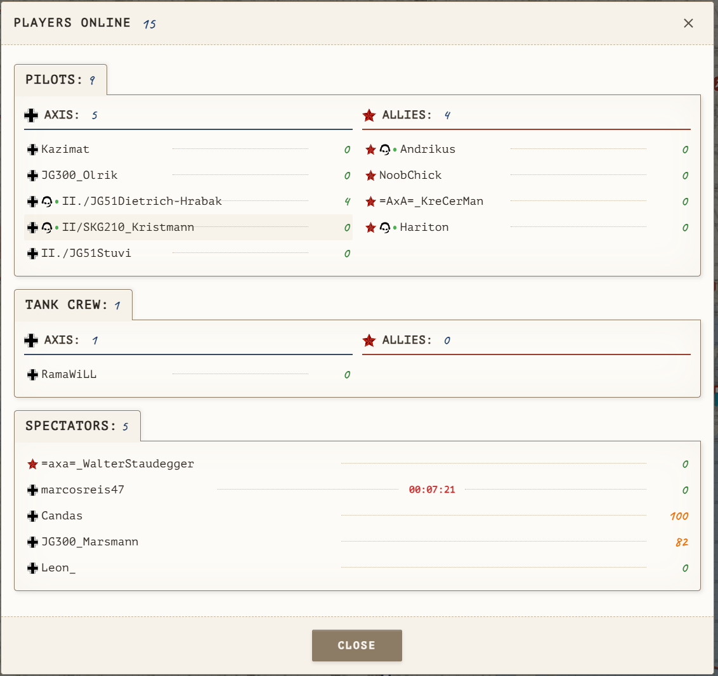This screenshot has height=676, width=718.
Task: Click the marcosreis47 timer 00:07:21
Action: pos(432,490)
